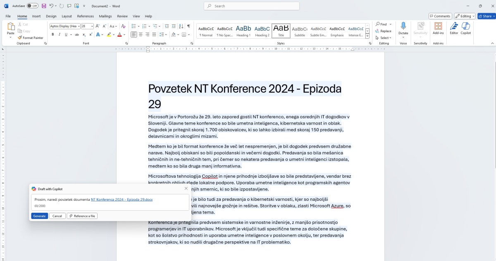496x261 pixels.
Task: Justify the paragraph text
Action: pos(154,35)
